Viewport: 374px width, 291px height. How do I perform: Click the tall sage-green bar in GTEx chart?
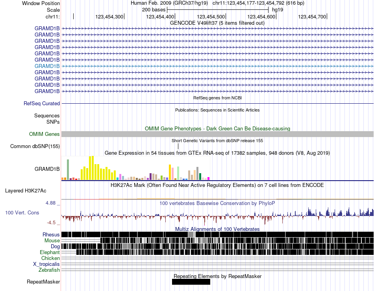click(68, 170)
